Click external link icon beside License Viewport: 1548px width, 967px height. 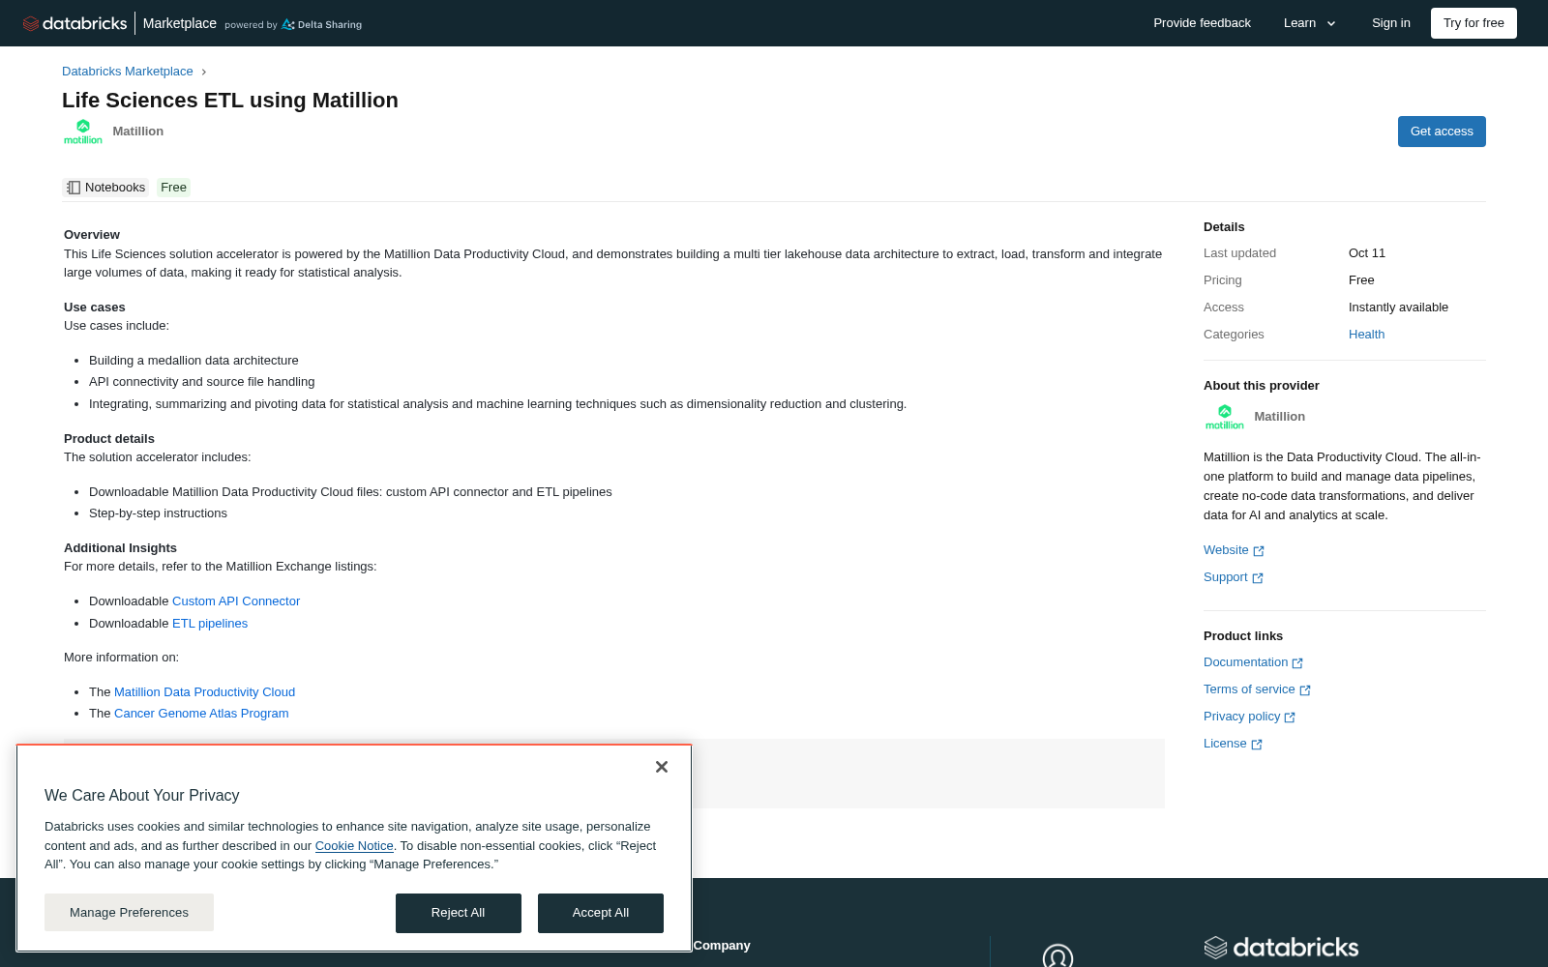(1257, 745)
